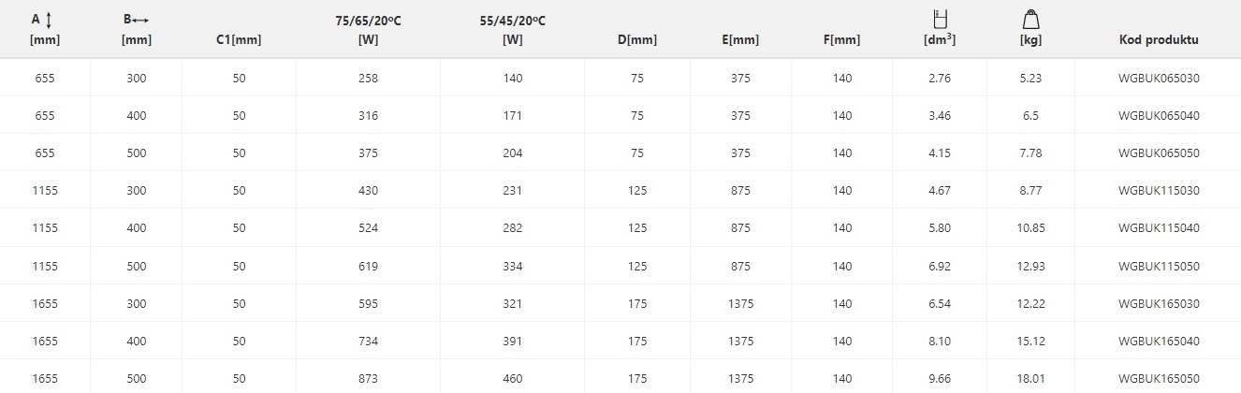The width and height of the screenshot is (1241, 393).
Task: Select product code WGBUK065030
Action: click(x=1159, y=79)
